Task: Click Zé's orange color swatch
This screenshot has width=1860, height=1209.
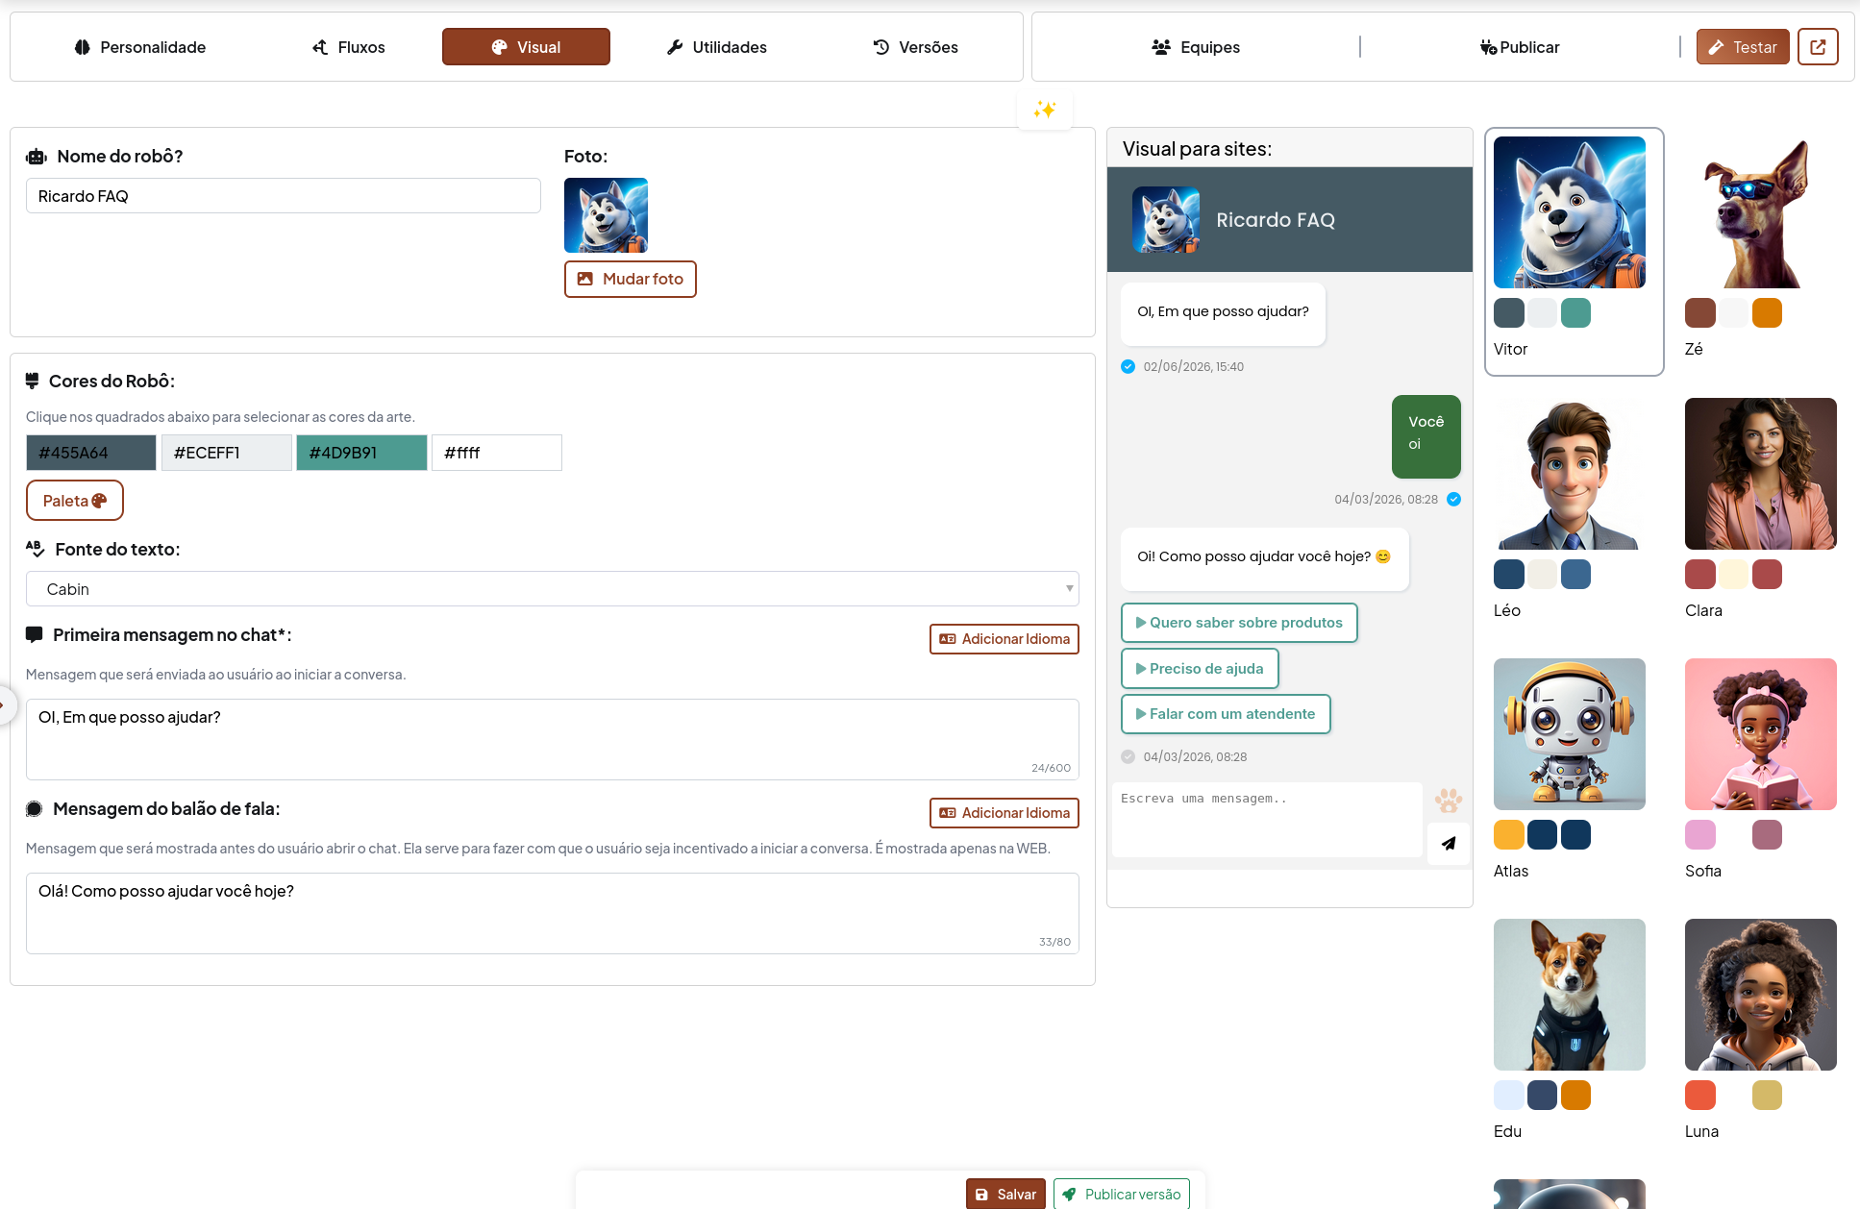Action: tap(1767, 313)
